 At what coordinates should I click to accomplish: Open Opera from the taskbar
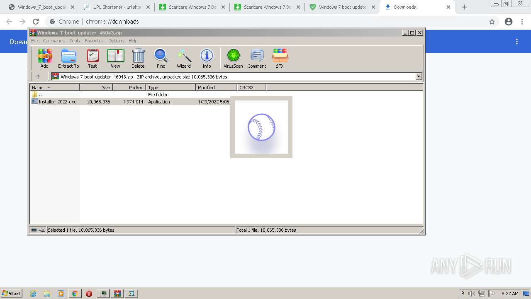89,294
